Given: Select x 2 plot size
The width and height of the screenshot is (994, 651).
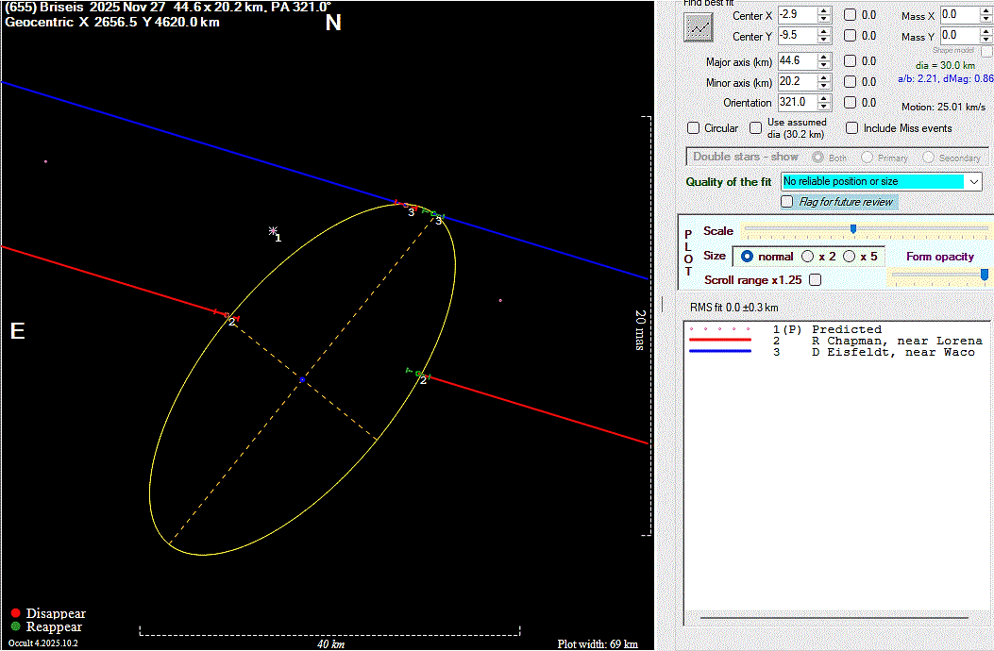Looking at the screenshot, I should point(807,257).
